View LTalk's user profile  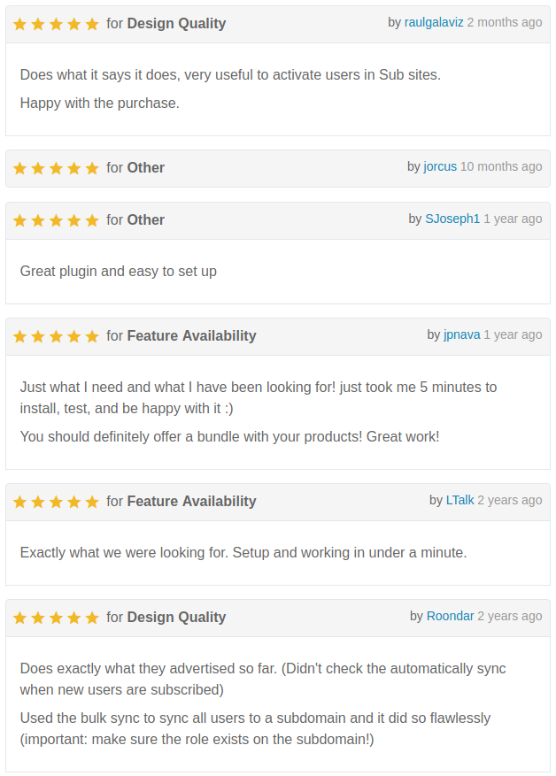[460, 500]
